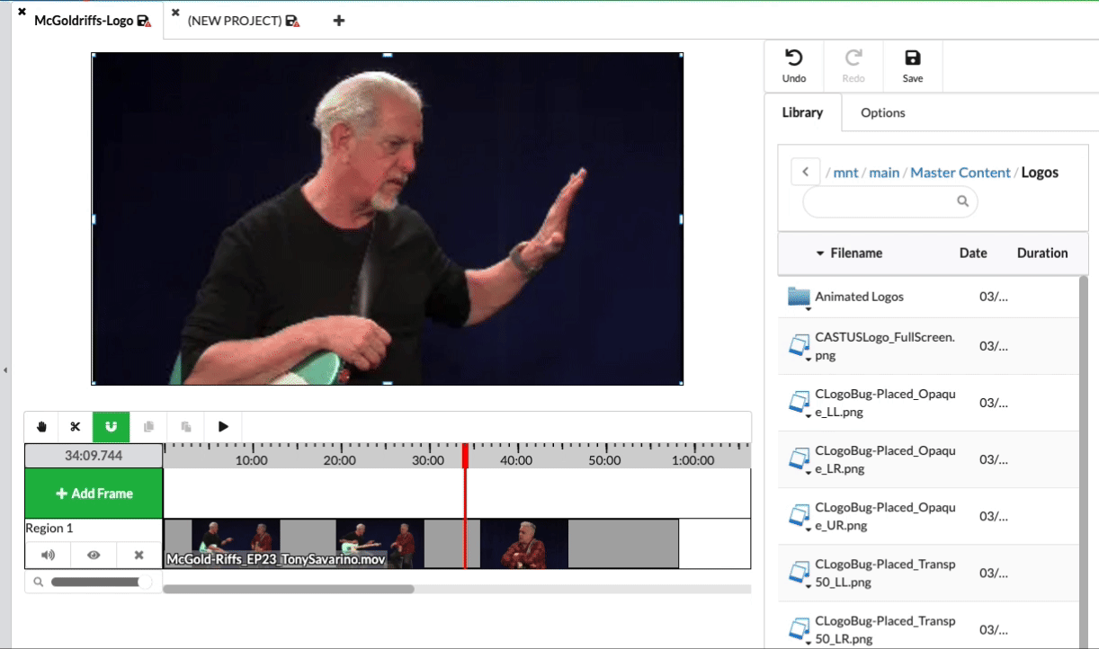The image size is (1099, 649).
Task: Mute Region 1 audio
Action: click(48, 556)
